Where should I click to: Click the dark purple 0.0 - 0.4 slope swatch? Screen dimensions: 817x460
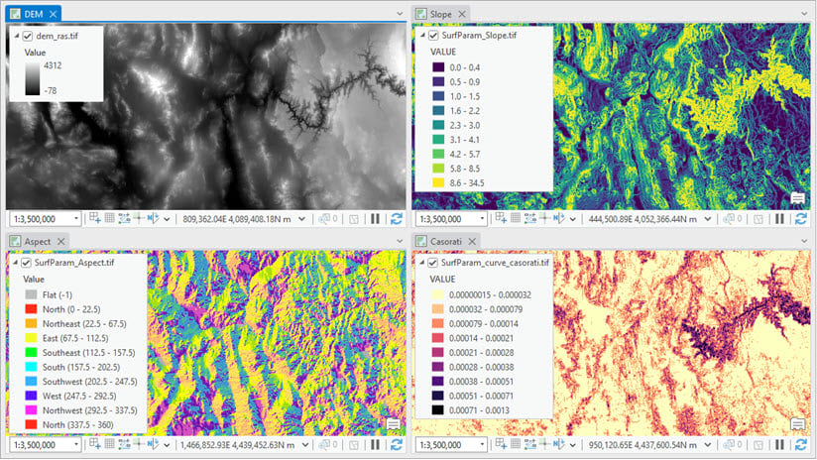pyautogui.click(x=438, y=67)
